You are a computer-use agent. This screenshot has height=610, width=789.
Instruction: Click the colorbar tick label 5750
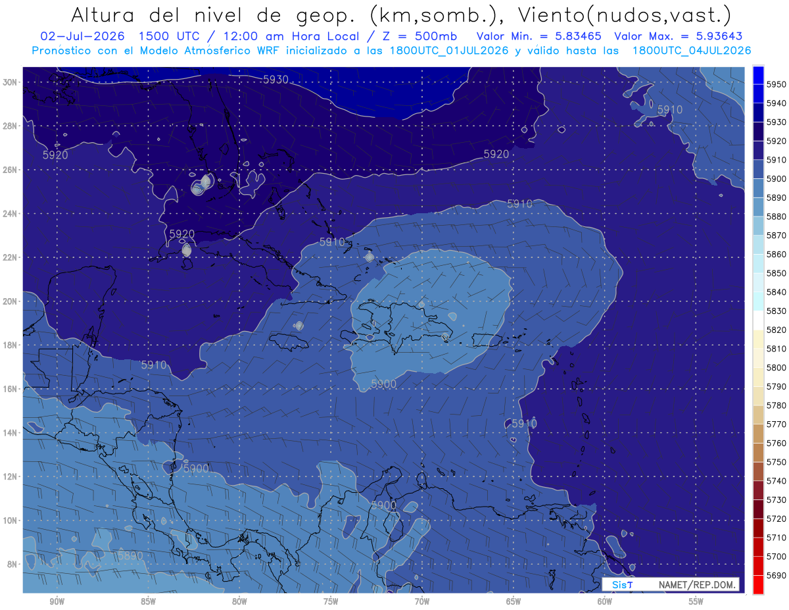tap(777, 462)
